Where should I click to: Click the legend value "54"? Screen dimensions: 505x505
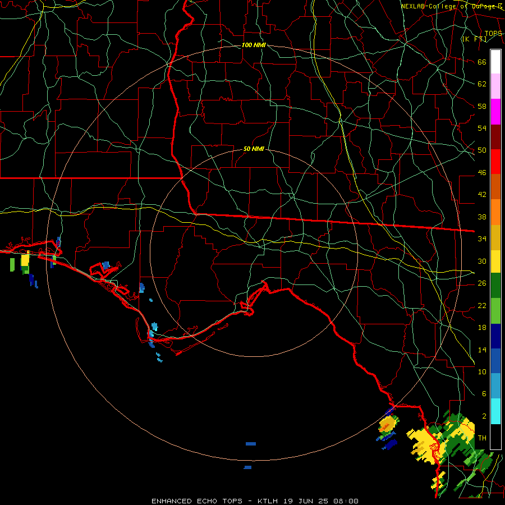click(482, 128)
